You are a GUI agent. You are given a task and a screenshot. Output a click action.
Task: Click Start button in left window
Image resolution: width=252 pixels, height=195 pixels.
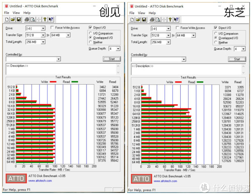click(x=112, y=59)
